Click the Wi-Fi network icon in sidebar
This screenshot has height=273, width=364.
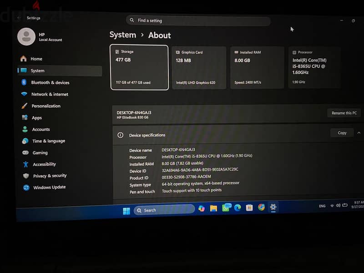coord(24,94)
